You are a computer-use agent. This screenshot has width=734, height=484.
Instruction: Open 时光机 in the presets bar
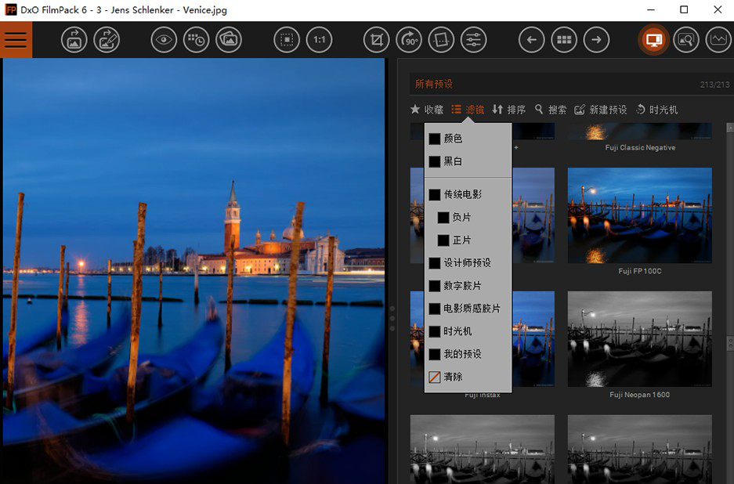click(x=656, y=110)
